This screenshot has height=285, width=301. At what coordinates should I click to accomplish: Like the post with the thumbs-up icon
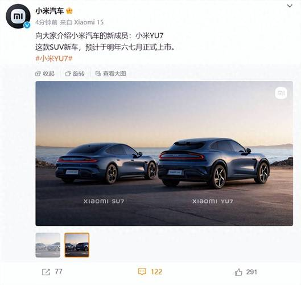coord(238,272)
